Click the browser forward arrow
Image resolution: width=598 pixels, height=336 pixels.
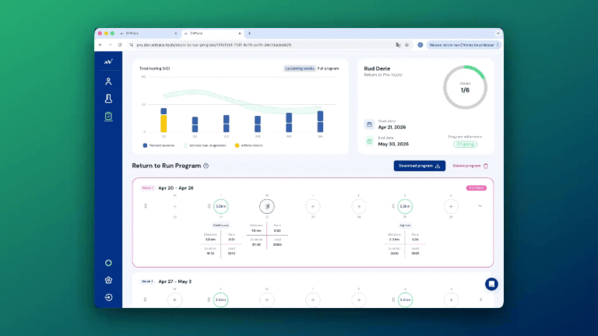click(110, 45)
